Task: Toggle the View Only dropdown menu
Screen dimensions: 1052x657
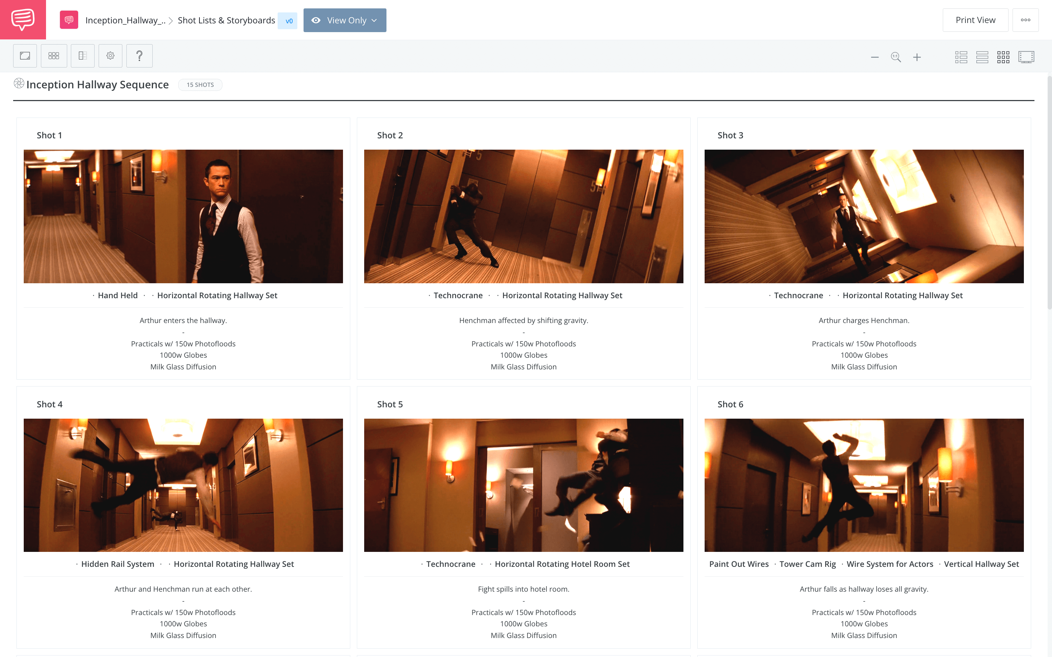Action: tap(344, 20)
